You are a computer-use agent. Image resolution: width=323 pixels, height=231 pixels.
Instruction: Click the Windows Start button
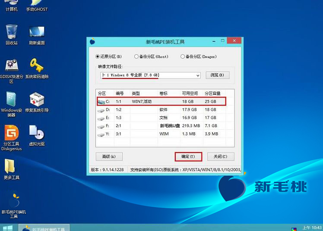tap(8, 228)
